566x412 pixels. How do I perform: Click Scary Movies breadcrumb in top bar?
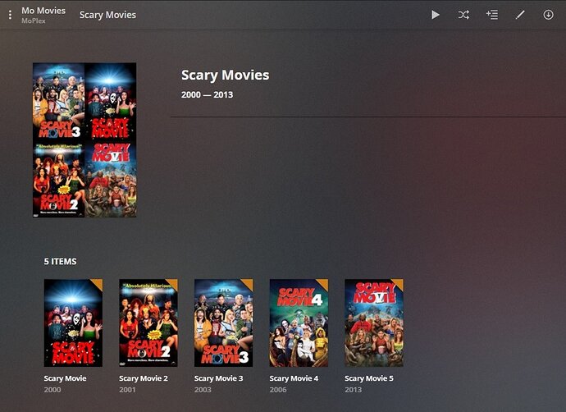coord(107,15)
